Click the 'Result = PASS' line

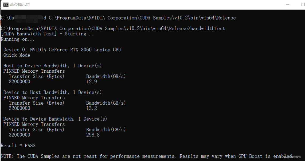pyautogui.click(x=18, y=146)
